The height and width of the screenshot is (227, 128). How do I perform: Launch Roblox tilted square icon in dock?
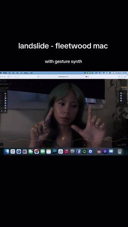(x=90, y=151)
